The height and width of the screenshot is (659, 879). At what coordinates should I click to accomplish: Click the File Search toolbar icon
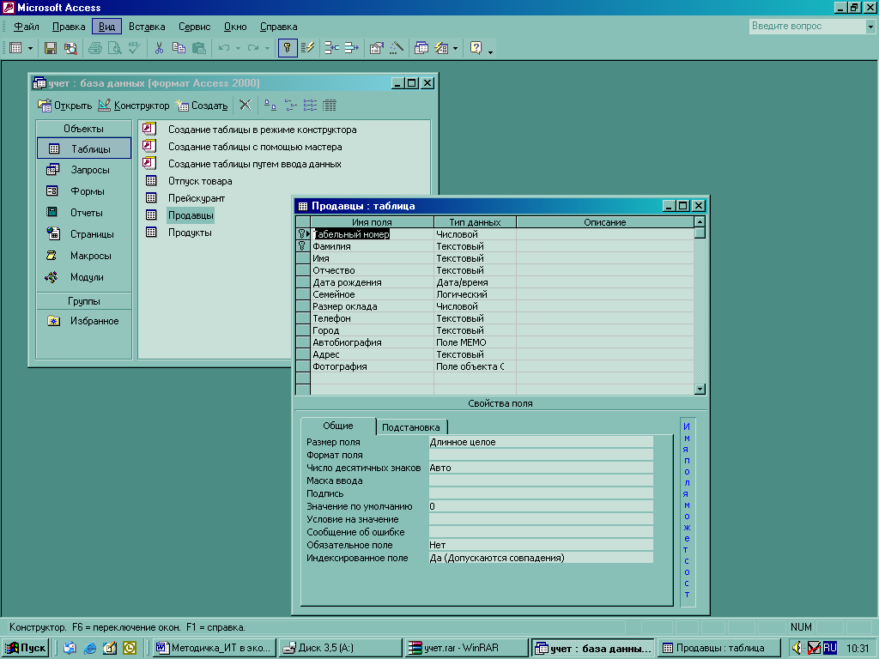click(70, 48)
